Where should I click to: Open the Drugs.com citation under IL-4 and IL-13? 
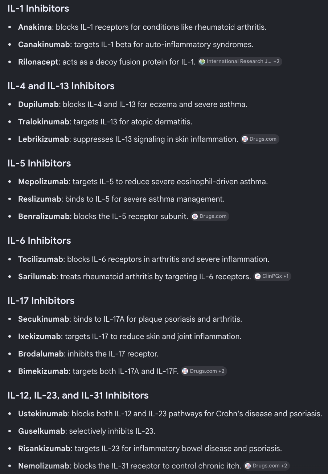pos(260,139)
